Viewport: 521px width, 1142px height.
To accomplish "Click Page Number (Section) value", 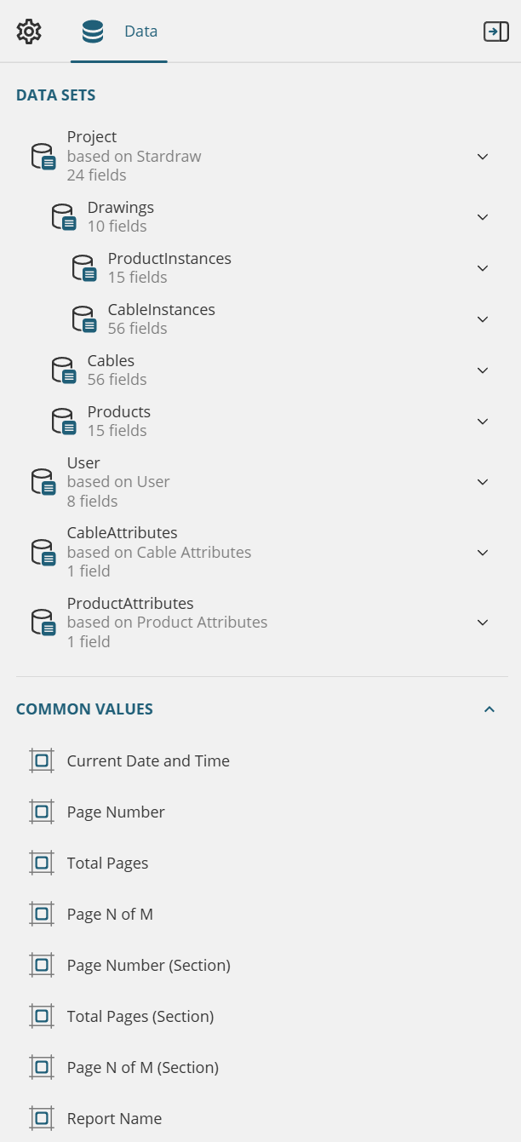I will 149,965.
